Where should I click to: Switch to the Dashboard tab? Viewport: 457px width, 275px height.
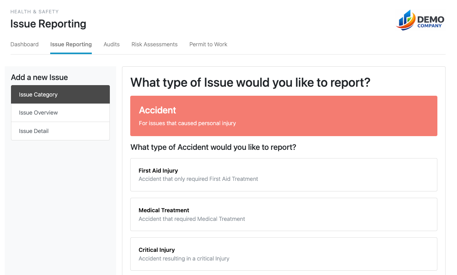24,44
